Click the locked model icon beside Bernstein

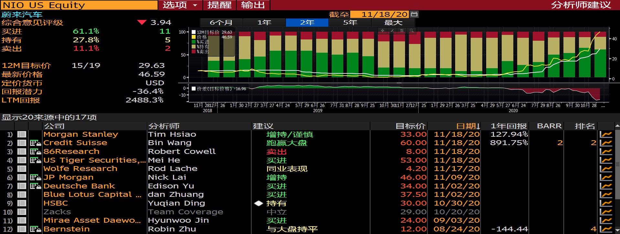point(35,229)
